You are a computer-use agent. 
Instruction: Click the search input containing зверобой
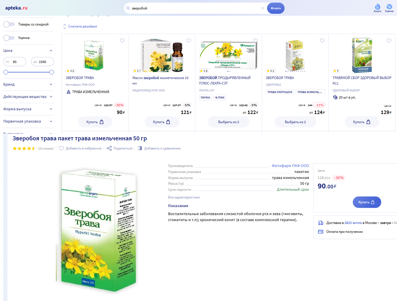click(x=196, y=8)
